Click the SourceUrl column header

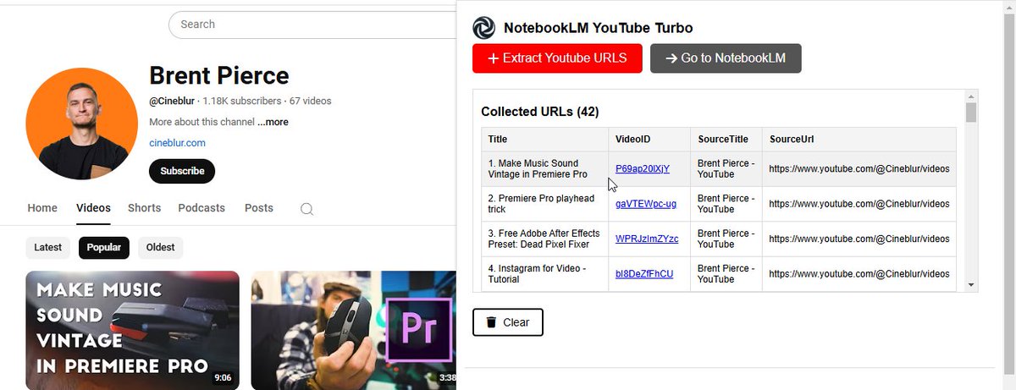click(859, 139)
